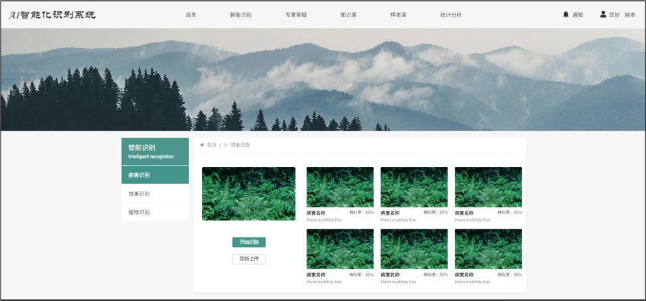Open the first result thumbnail in top row
The height and width of the screenshot is (301, 646).
click(340, 187)
